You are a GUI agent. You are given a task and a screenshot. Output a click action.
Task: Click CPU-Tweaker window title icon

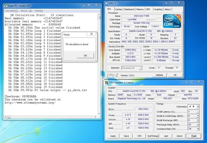pyautogui.click(x=107, y=83)
